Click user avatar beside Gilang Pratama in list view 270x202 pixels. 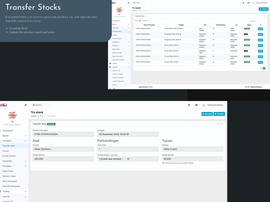254,3
